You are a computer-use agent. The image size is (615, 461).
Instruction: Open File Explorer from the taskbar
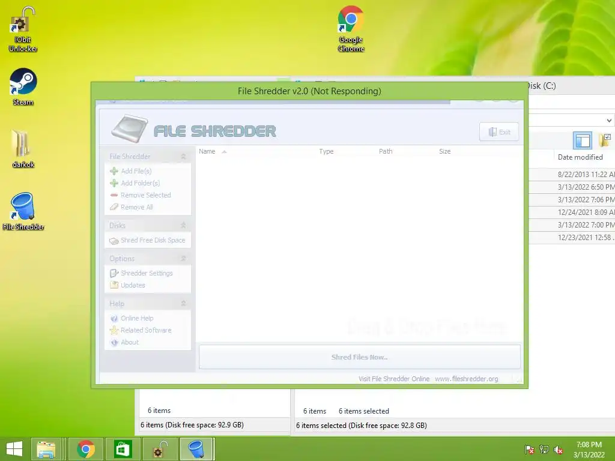[46, 449]
